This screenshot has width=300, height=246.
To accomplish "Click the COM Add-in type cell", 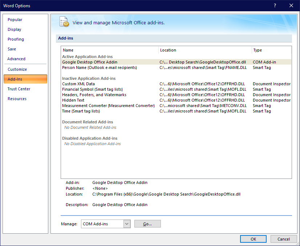I will 264,62.
